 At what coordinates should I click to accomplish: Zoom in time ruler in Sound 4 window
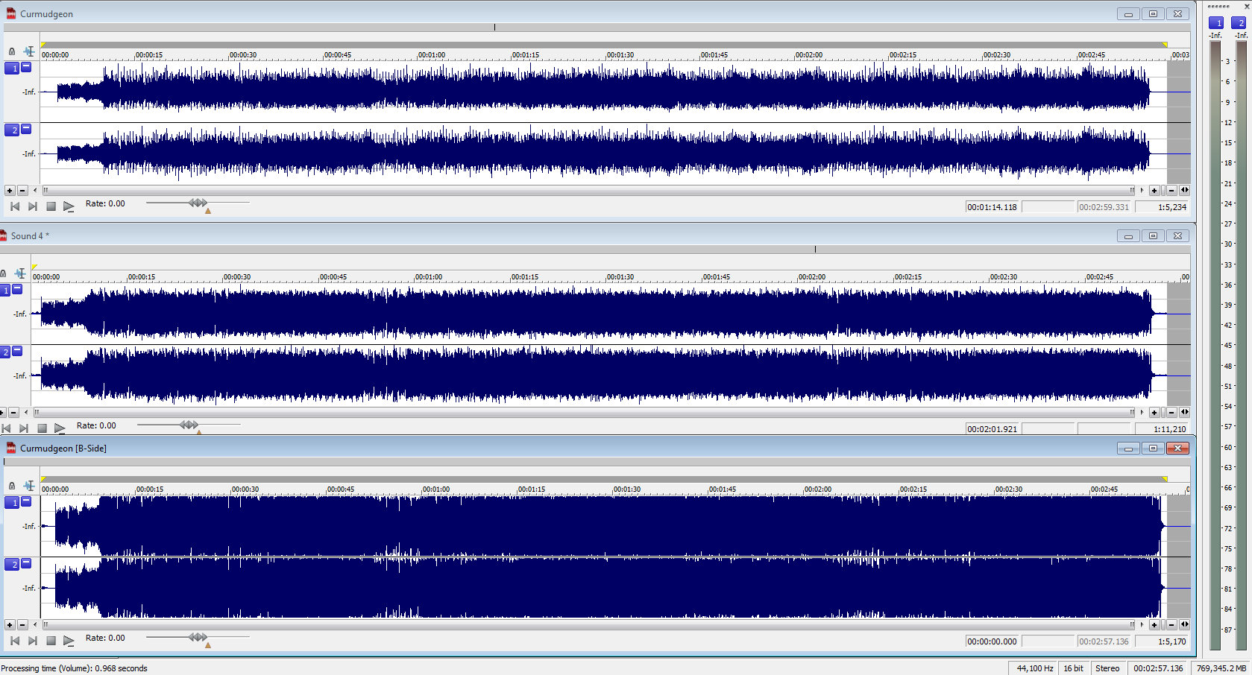tap(1154, 413)
